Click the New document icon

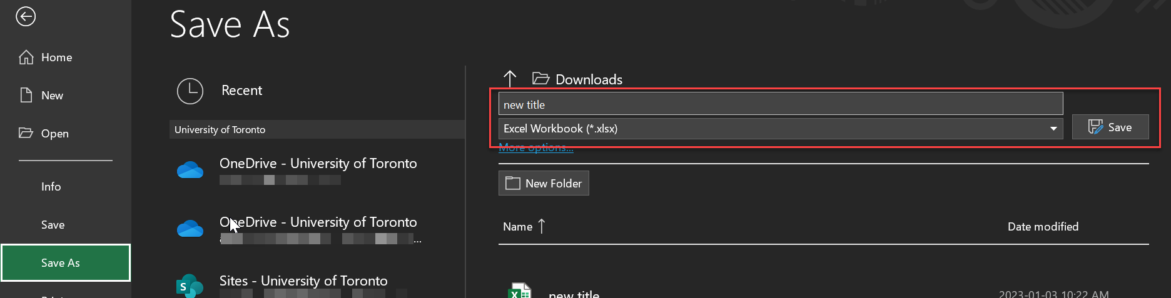click(26, 96)
